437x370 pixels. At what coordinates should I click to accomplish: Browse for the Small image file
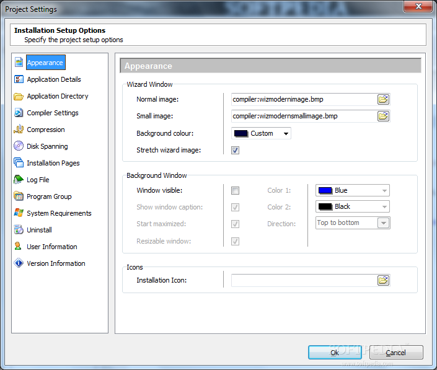pyautogui.click(x=383, y=116)
